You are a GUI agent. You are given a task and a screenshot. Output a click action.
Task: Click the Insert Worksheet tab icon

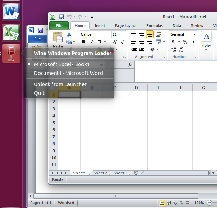(136, 173)
